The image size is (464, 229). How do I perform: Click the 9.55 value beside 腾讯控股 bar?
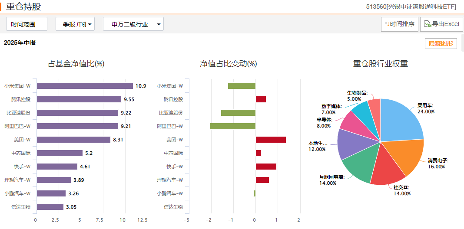click(129, 99)
